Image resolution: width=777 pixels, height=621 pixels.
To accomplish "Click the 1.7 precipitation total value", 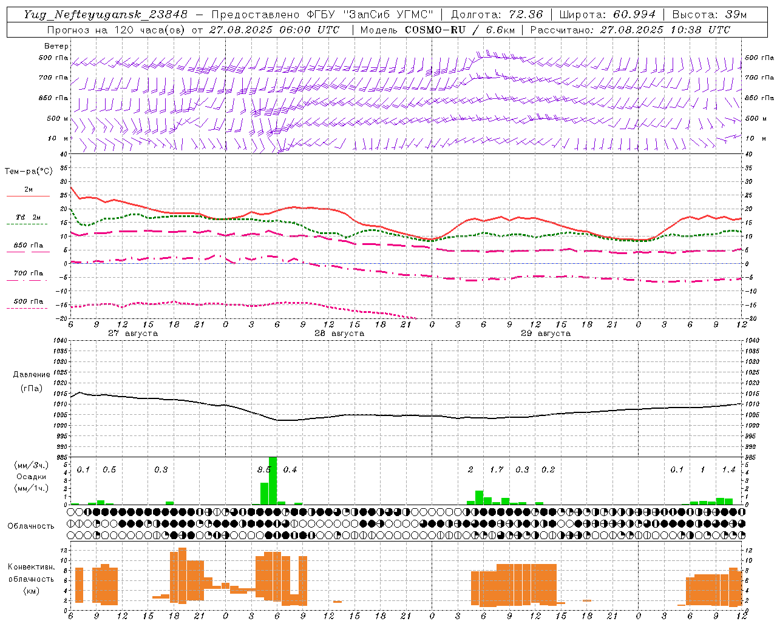I will click(497, 469).
